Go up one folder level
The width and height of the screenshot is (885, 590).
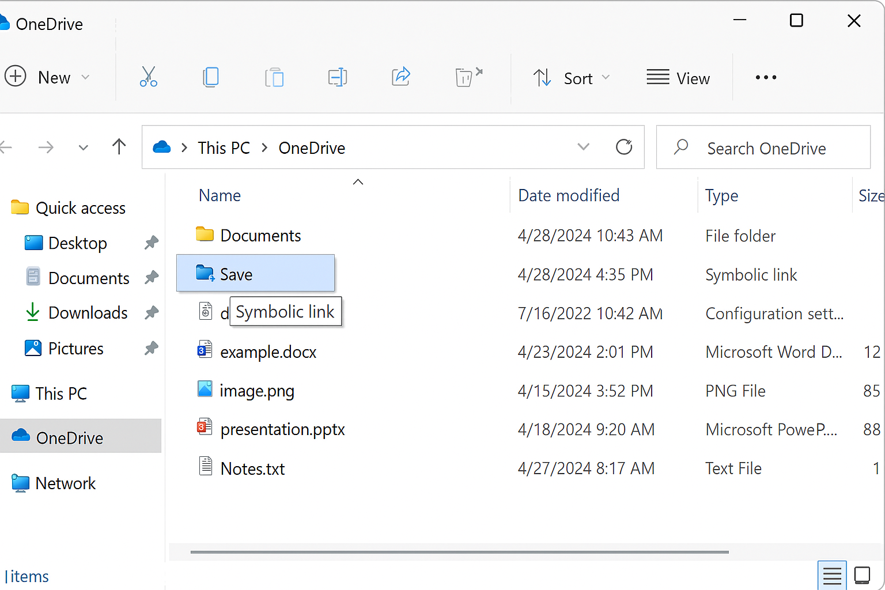click(x=119, y=147)
